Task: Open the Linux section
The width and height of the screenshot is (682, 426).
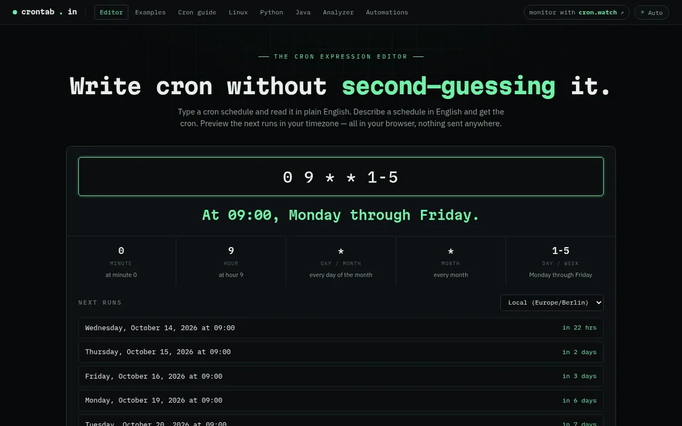Action: coord(238,12)
